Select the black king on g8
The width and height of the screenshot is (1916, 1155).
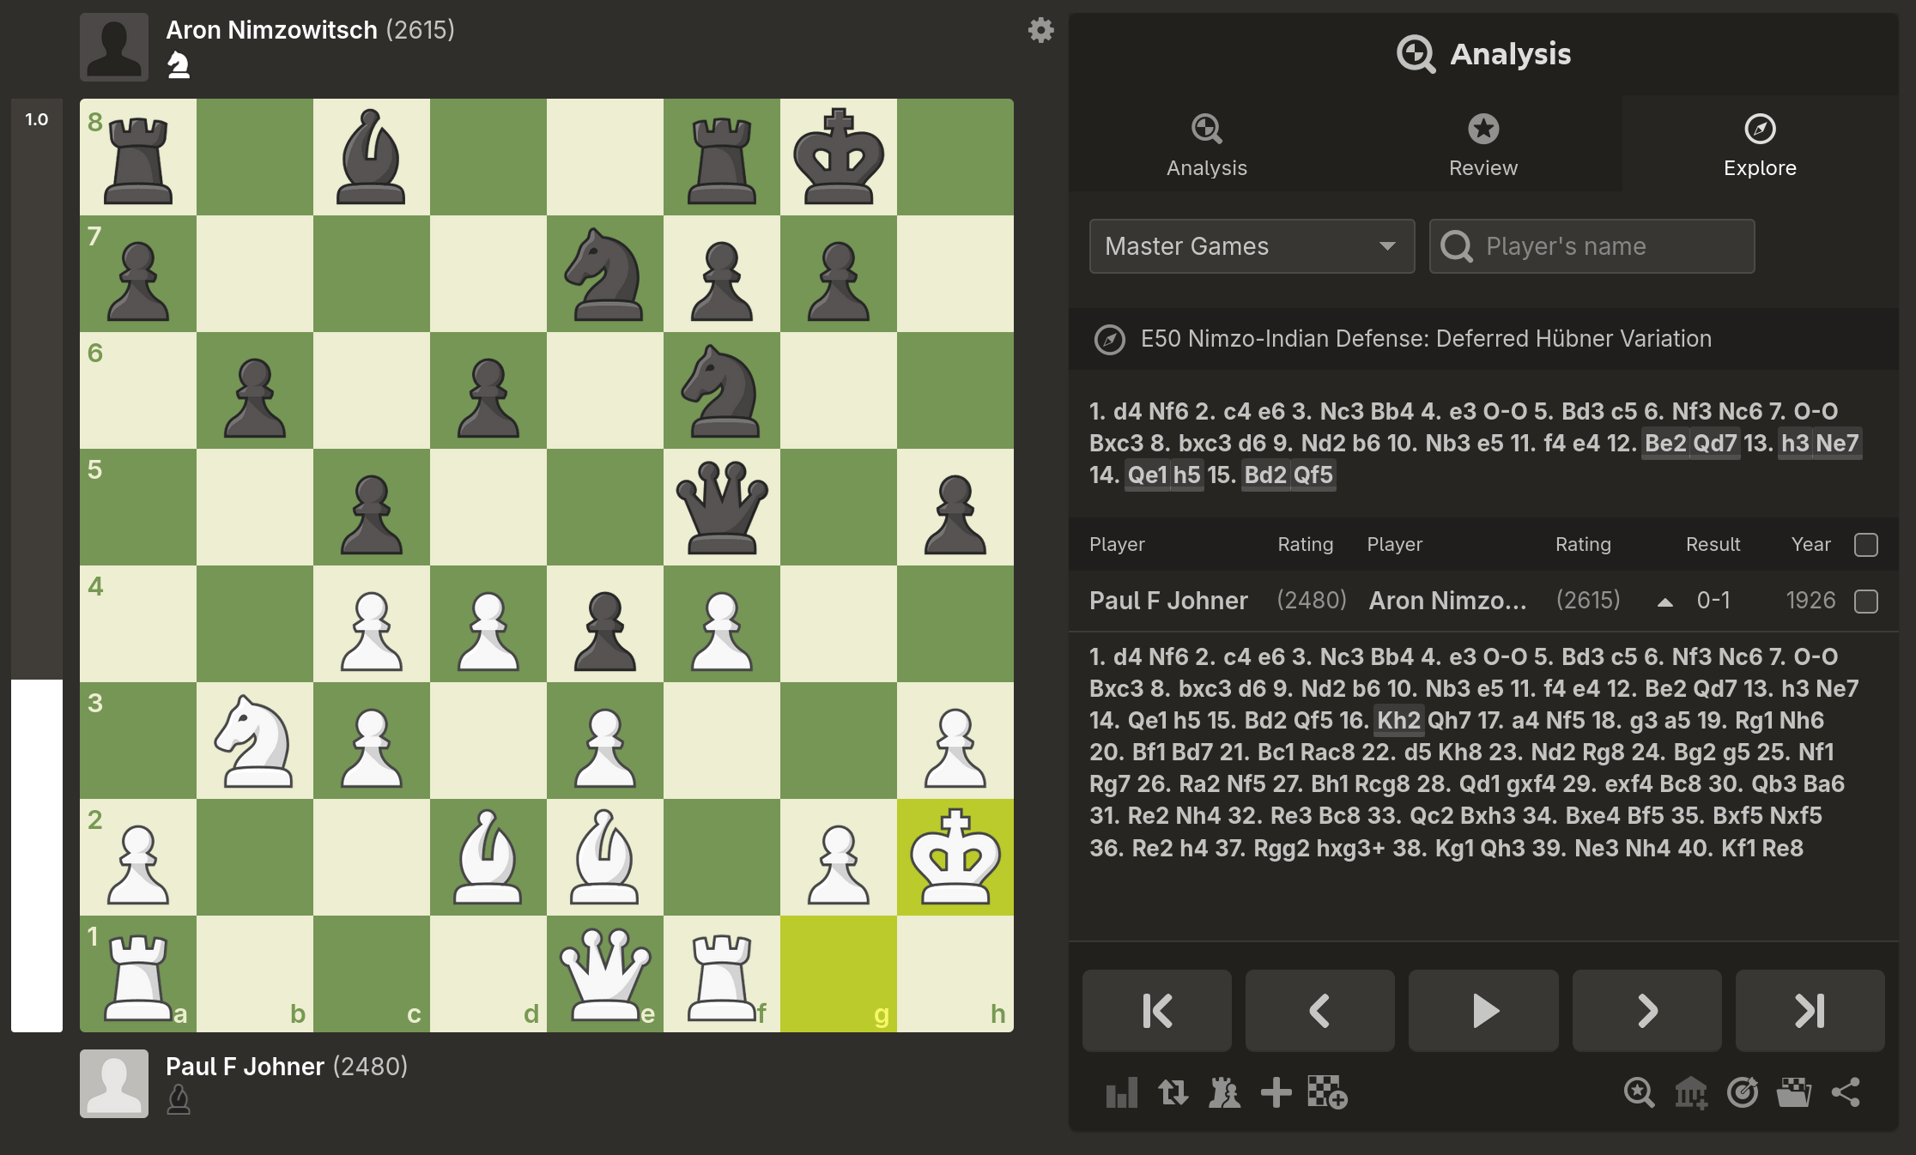[x=839, y=157]
